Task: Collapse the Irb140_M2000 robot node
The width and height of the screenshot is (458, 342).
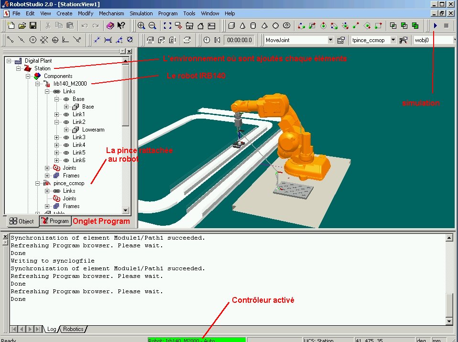Action: pos(37,84)
